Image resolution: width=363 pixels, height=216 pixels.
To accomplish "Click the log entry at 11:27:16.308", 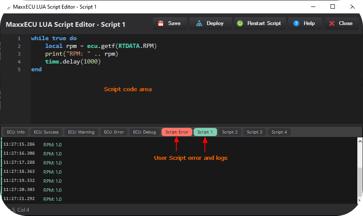I will tap(32, 153).
